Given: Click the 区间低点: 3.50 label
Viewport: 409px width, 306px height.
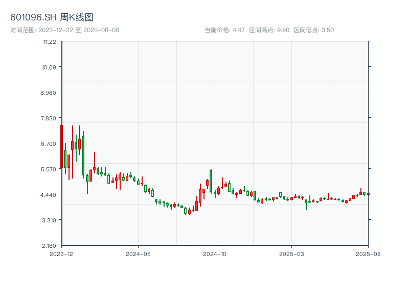Looking at the screenshot, I should click(314, 30).
